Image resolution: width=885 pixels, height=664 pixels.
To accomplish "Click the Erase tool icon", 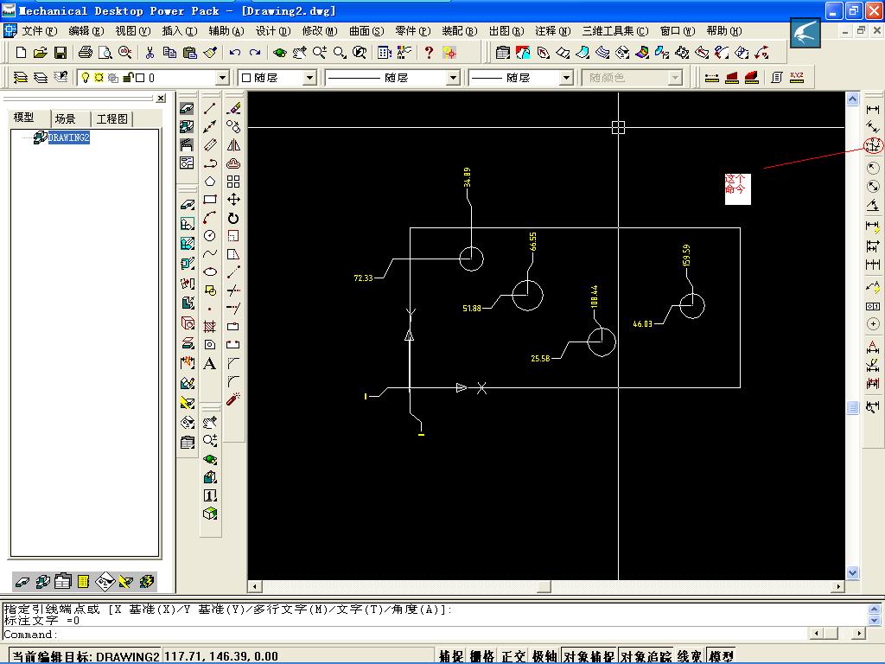I will (233, 108).
